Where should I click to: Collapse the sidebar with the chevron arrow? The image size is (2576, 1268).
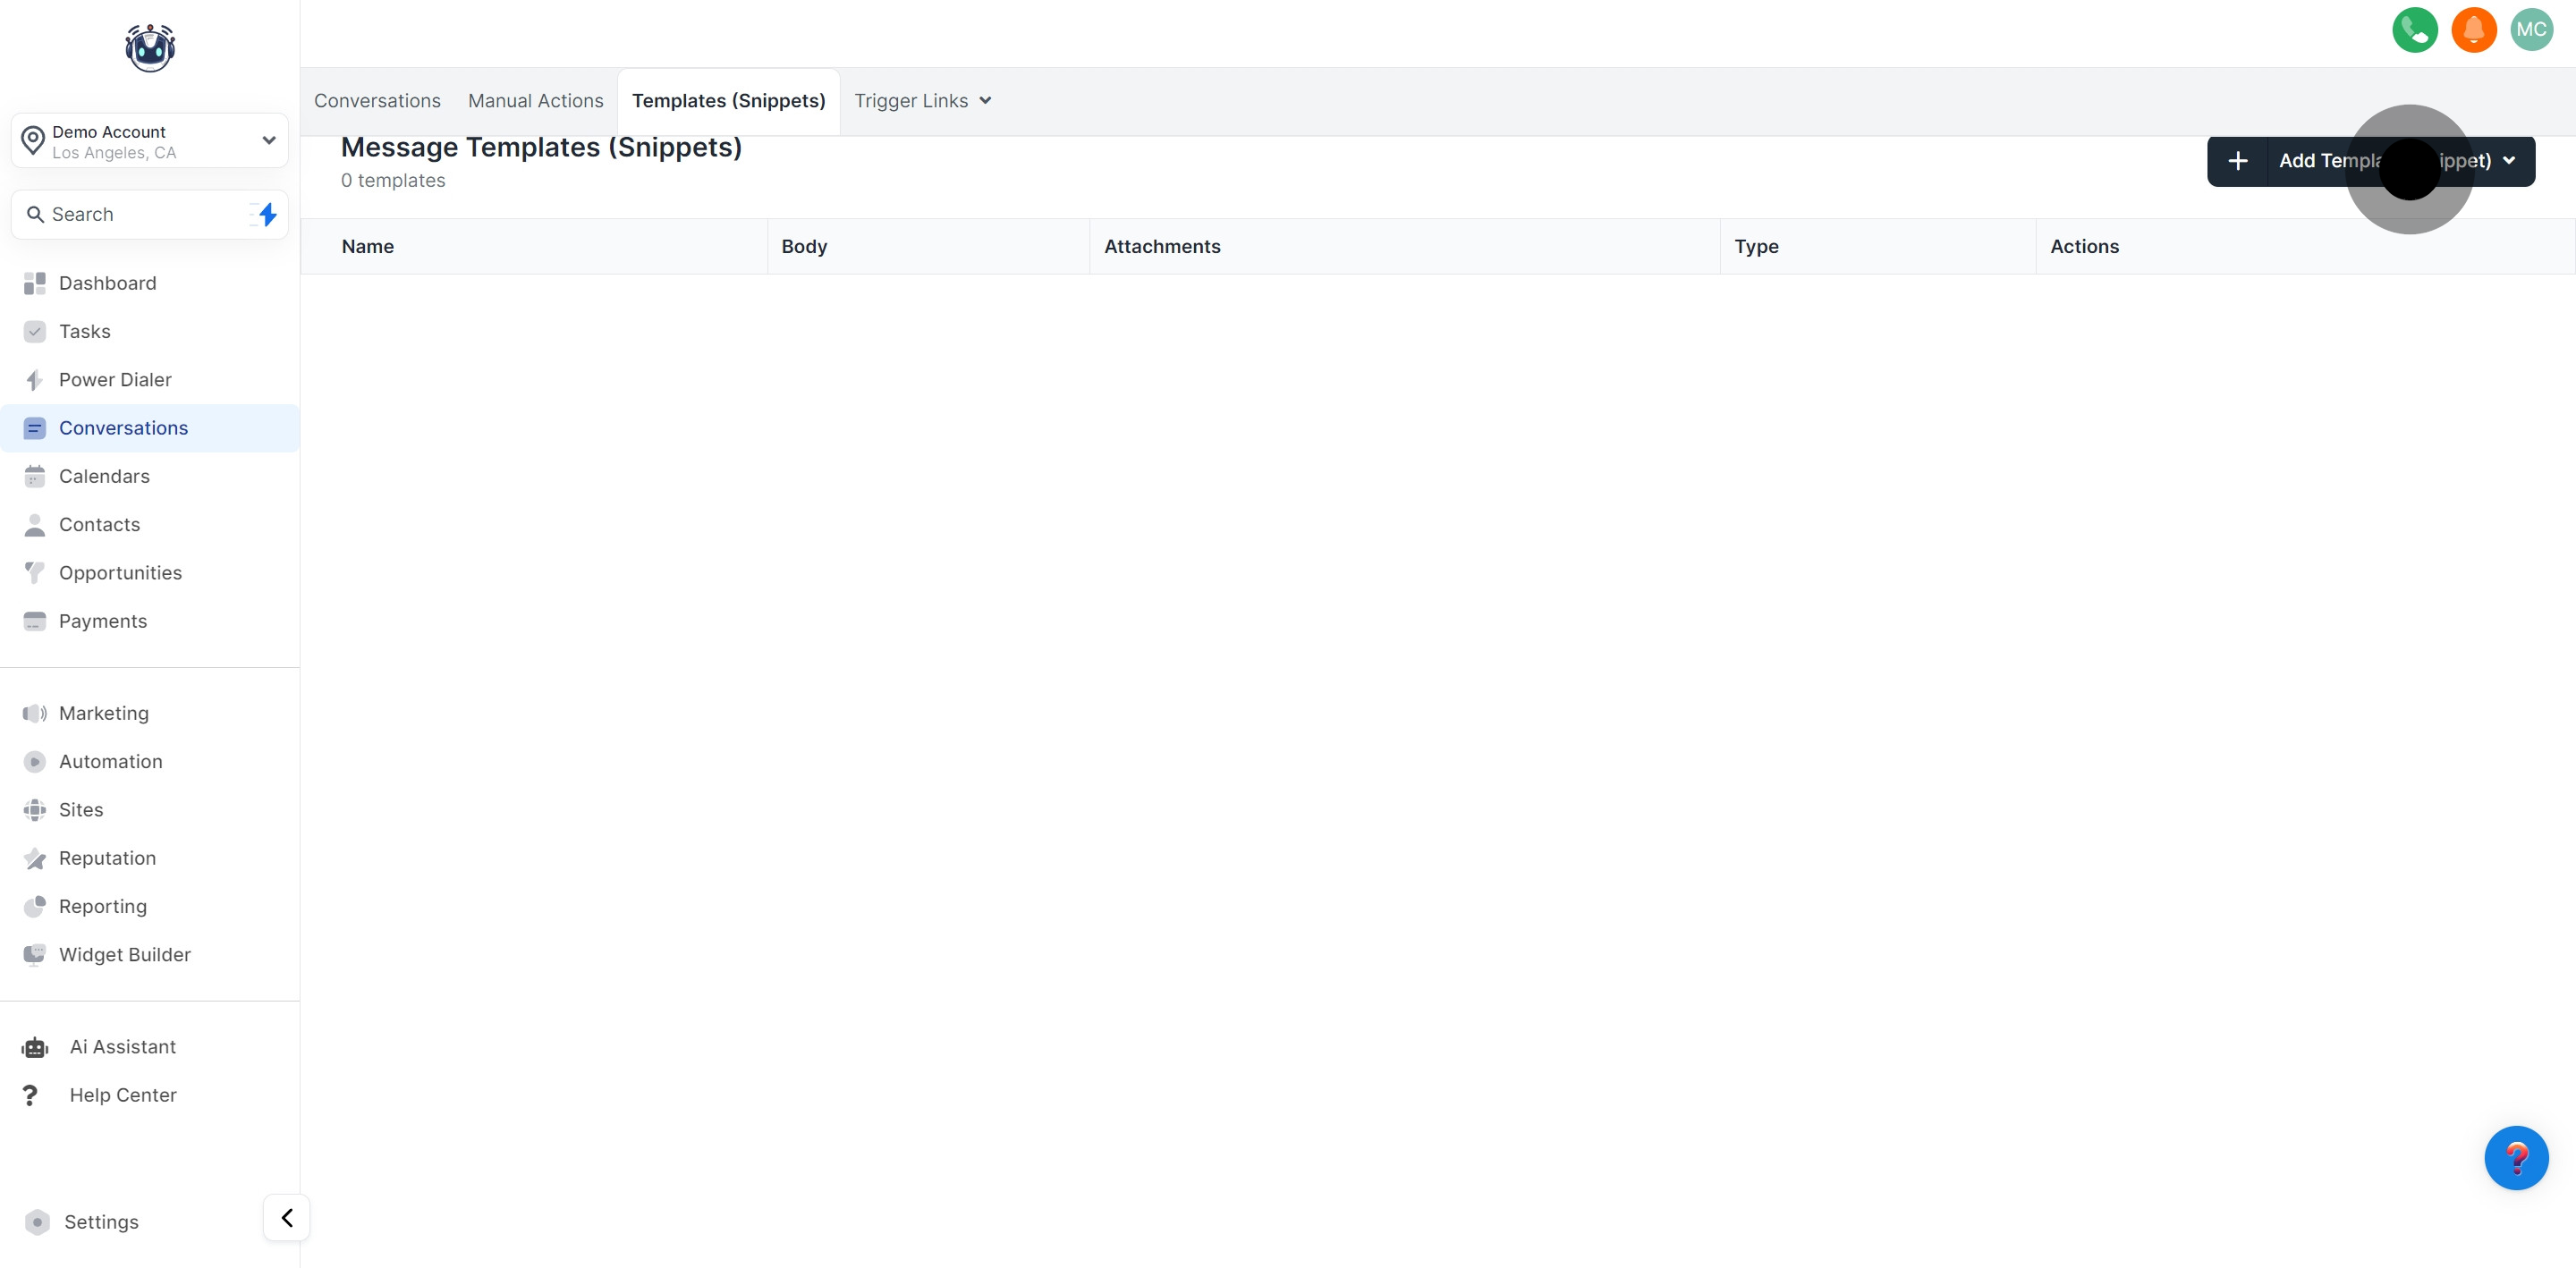(286, 1218)
